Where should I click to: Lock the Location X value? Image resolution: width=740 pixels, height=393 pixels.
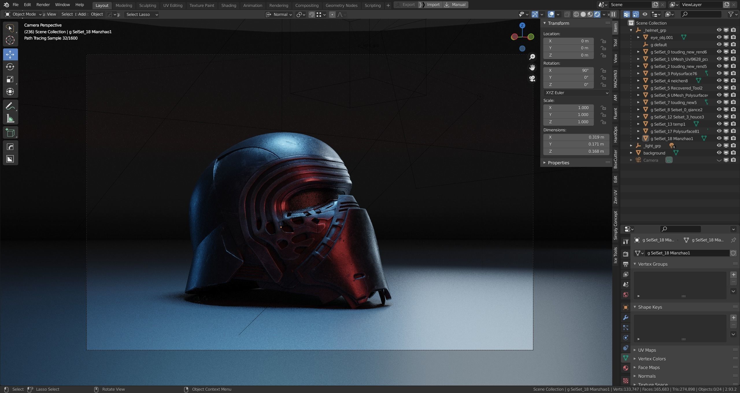pyautogui.click(x=603, y=41)
